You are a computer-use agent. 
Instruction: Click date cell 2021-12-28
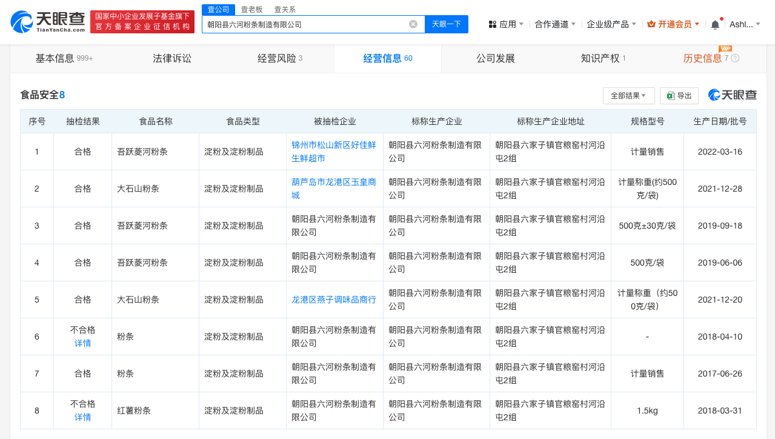pyautogui.click(x=720, y=189)
